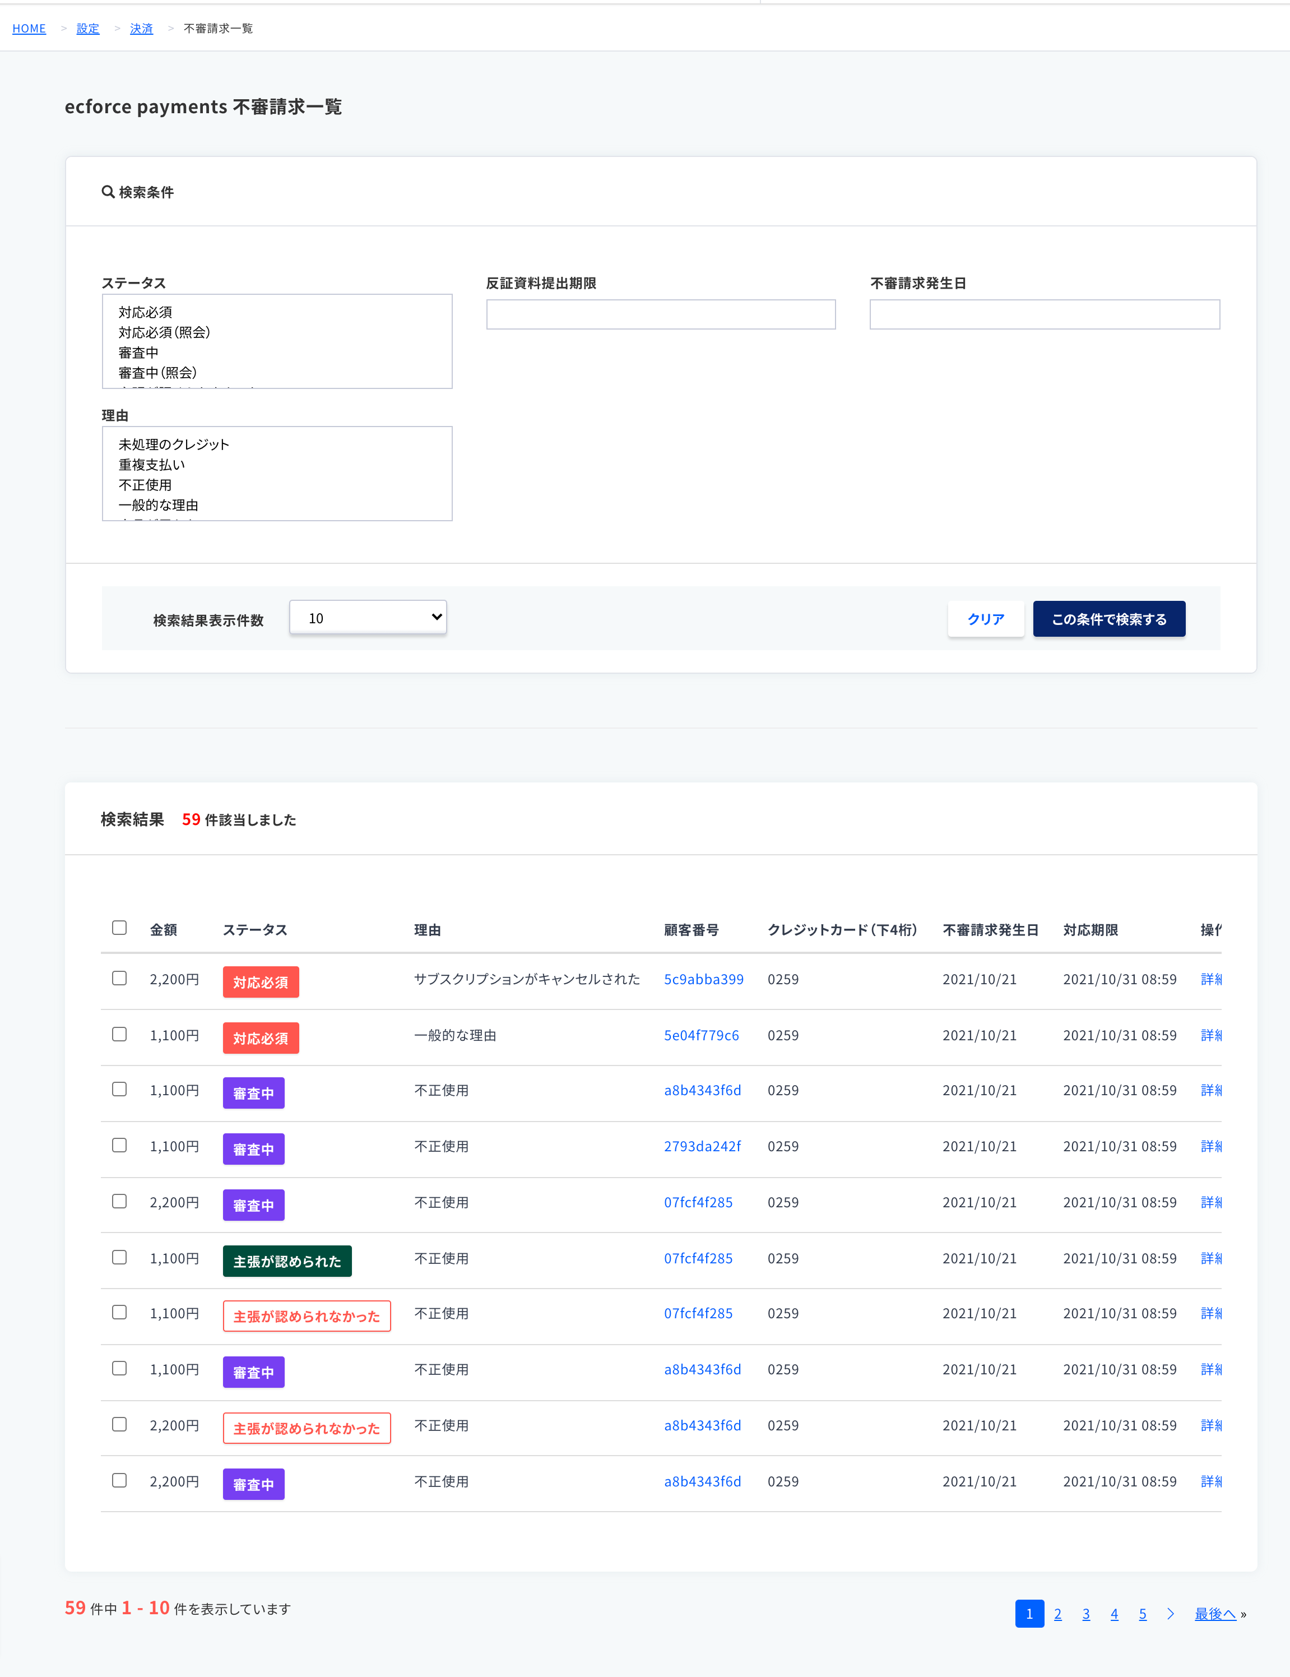
Task: Click この条件で検索する button
Action: coord(1109,619)
